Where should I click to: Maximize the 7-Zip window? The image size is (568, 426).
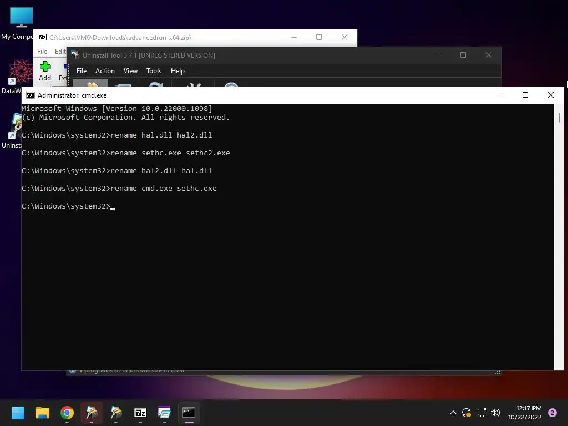319,37
